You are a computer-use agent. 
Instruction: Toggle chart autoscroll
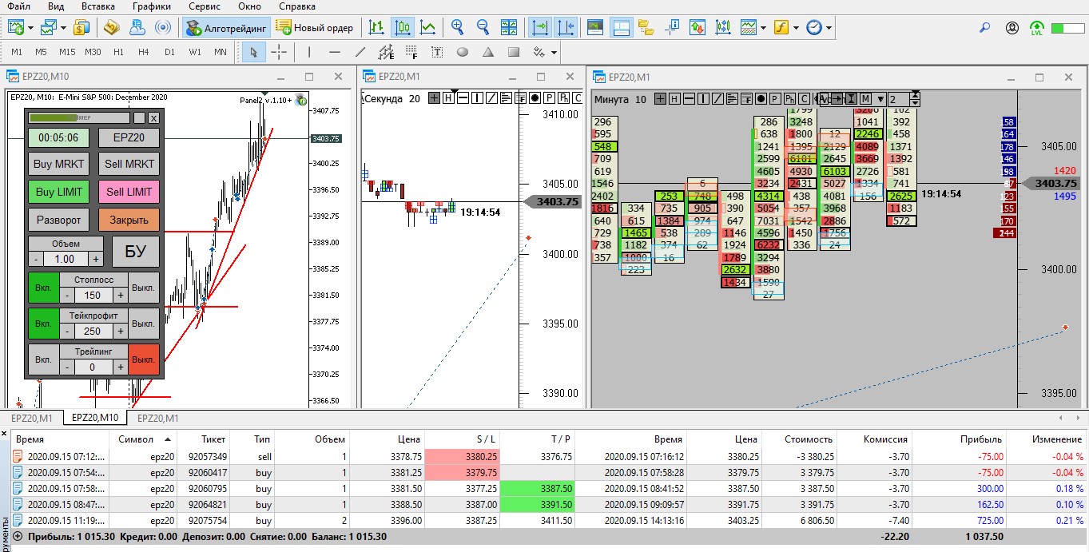(x=540, y=27)
